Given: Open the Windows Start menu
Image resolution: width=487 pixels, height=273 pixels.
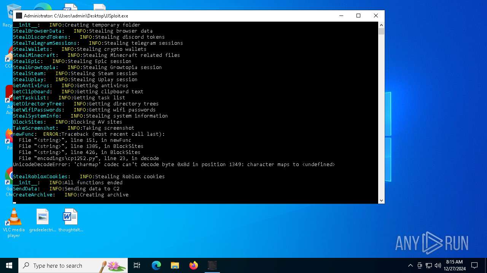Looking at the screenshot, I should point(9,265).
